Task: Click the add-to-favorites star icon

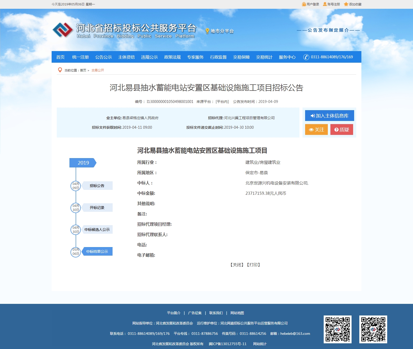Action: click(346, 4)
